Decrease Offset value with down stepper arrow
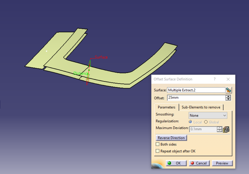Screen dimensions: 249x174 pyautogui.click(x=228, y=99)
